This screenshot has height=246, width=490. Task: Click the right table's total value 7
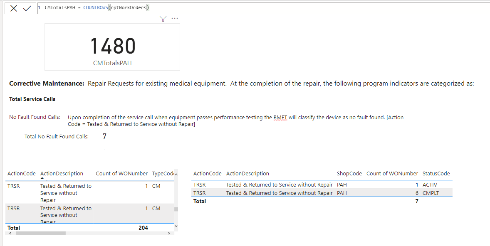(x=417, y=202)
